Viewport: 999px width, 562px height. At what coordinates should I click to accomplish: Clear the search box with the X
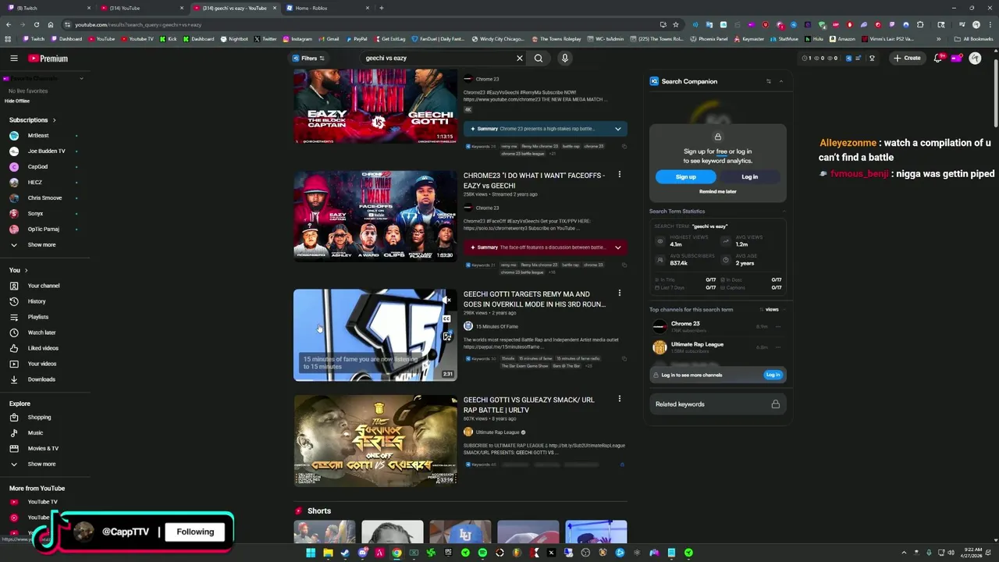520,58
